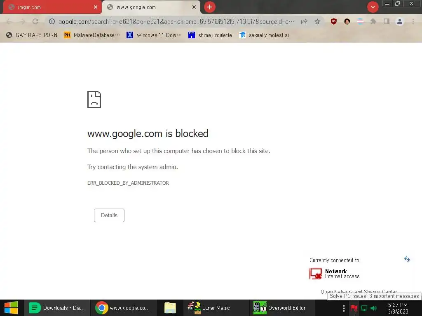Click the "Internet access" status text
Screen dimensions: 422x316
coord(342,276)
